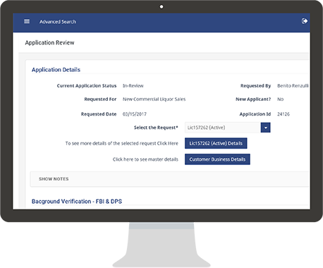Image resolution: width=323 pixels, height=268 pixels.
Task: Open the Advanced Search menu item
Action: point(58,22)
